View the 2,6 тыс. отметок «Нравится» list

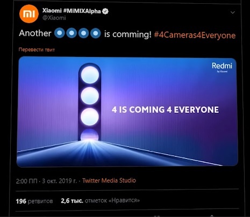101,200
